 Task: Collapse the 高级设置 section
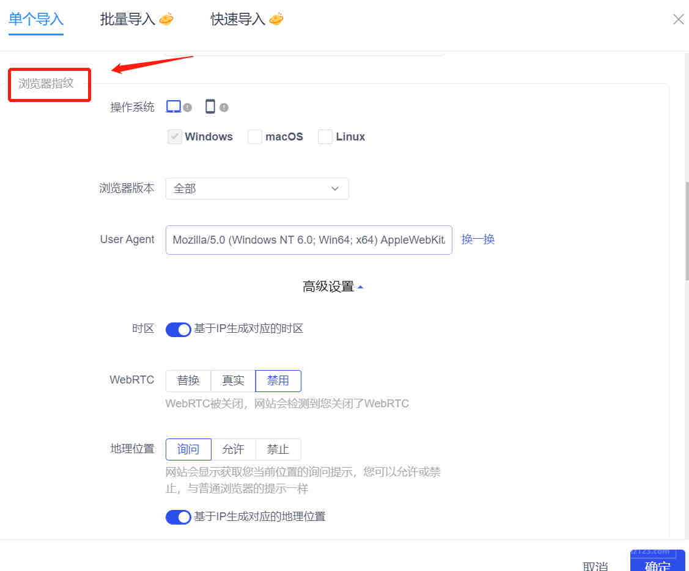(x=333, y=286)
